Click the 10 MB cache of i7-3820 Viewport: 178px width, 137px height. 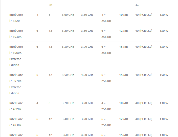(123, 15)
